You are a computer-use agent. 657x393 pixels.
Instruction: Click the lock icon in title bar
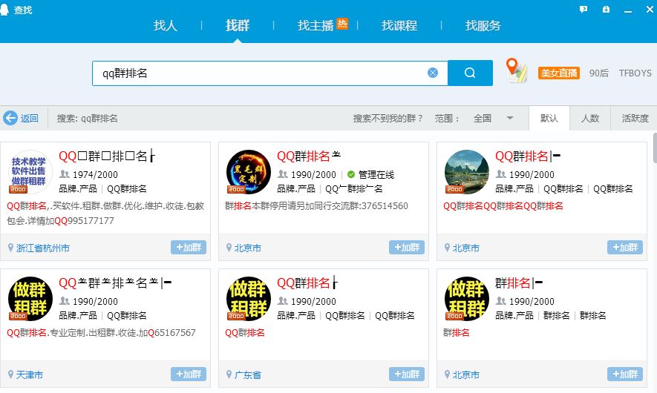pos(606,9)
